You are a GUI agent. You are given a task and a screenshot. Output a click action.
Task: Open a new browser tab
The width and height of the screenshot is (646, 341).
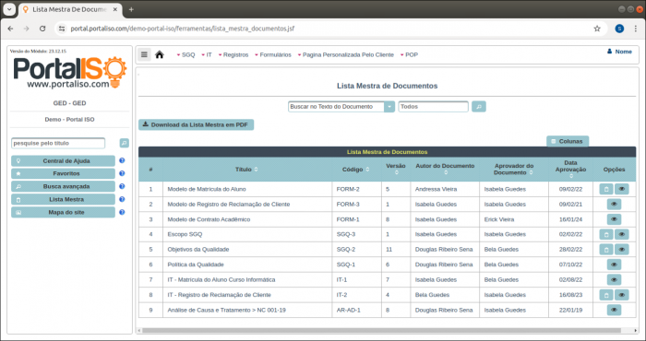(x=131, y=9)
